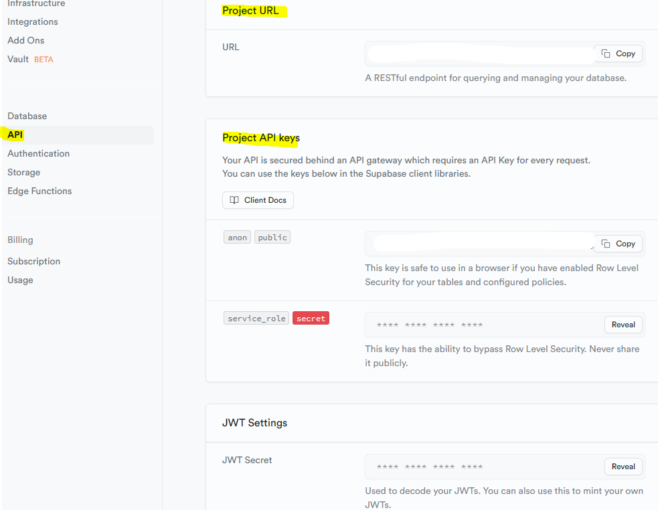Open the Integrations section
The height and width of the screenshot is (510, 658).
pos(32,21)
